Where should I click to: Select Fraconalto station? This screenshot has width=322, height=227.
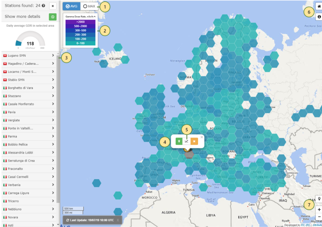[29, 169]
